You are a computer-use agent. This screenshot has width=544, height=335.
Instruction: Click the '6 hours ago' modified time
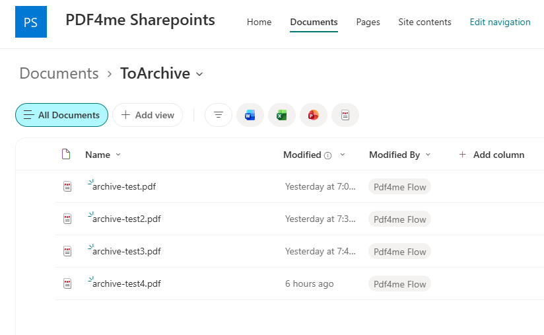(310, 283)
